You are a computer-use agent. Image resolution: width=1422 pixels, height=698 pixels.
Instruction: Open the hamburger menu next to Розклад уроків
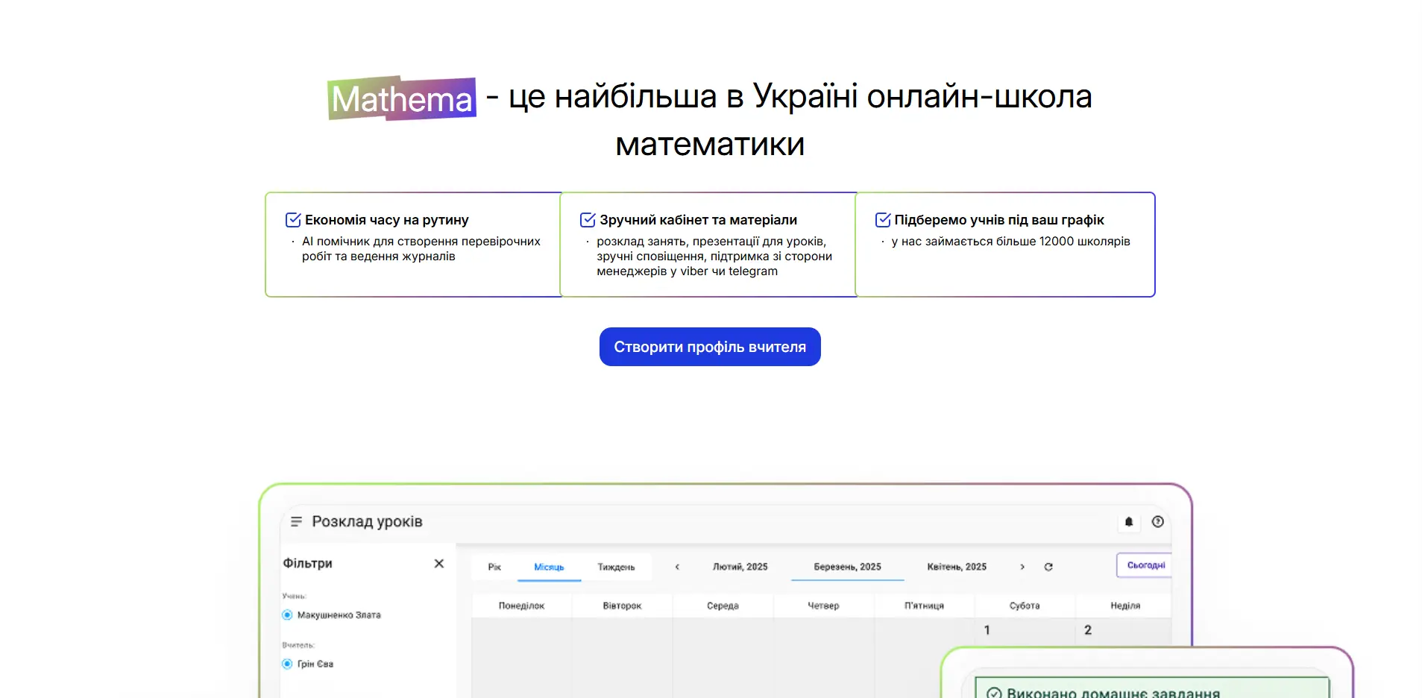(x=297, y=521)
